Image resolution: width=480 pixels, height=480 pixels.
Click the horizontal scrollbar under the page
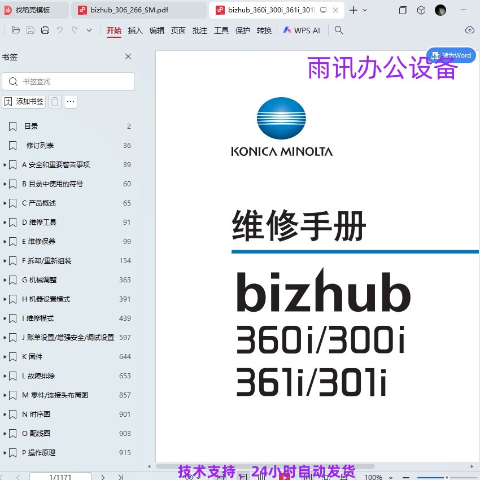(x=265, y=466)
